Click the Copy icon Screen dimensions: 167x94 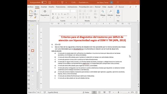(35, 14)
